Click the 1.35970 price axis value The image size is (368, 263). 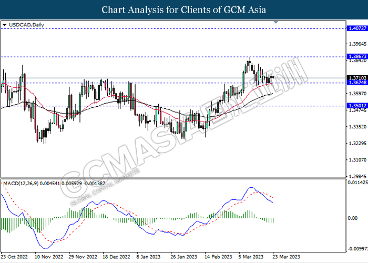(x=357, y=94)
